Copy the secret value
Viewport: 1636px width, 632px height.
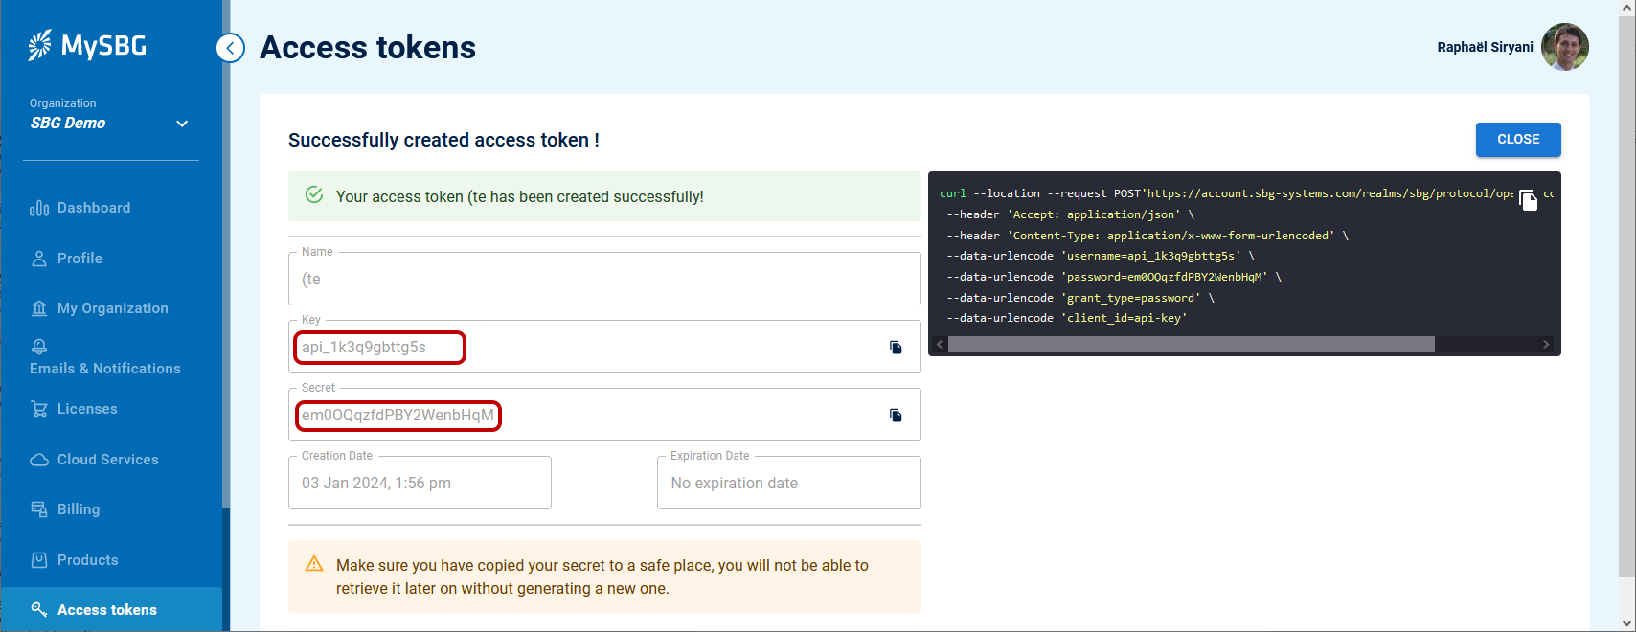pyautogui.click(x=896, y=416)
